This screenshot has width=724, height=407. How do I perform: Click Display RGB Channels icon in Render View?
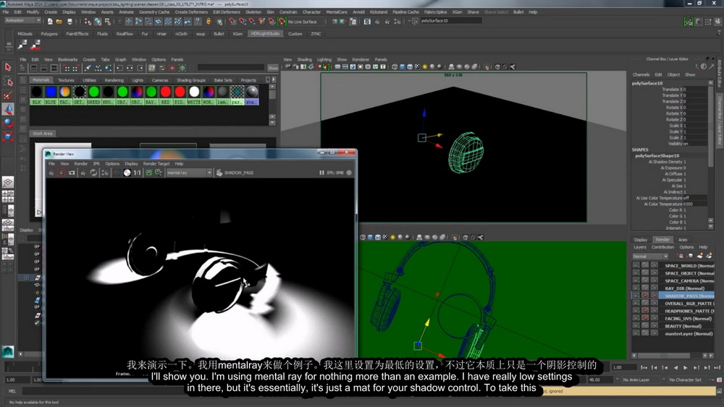pos(117,172)
